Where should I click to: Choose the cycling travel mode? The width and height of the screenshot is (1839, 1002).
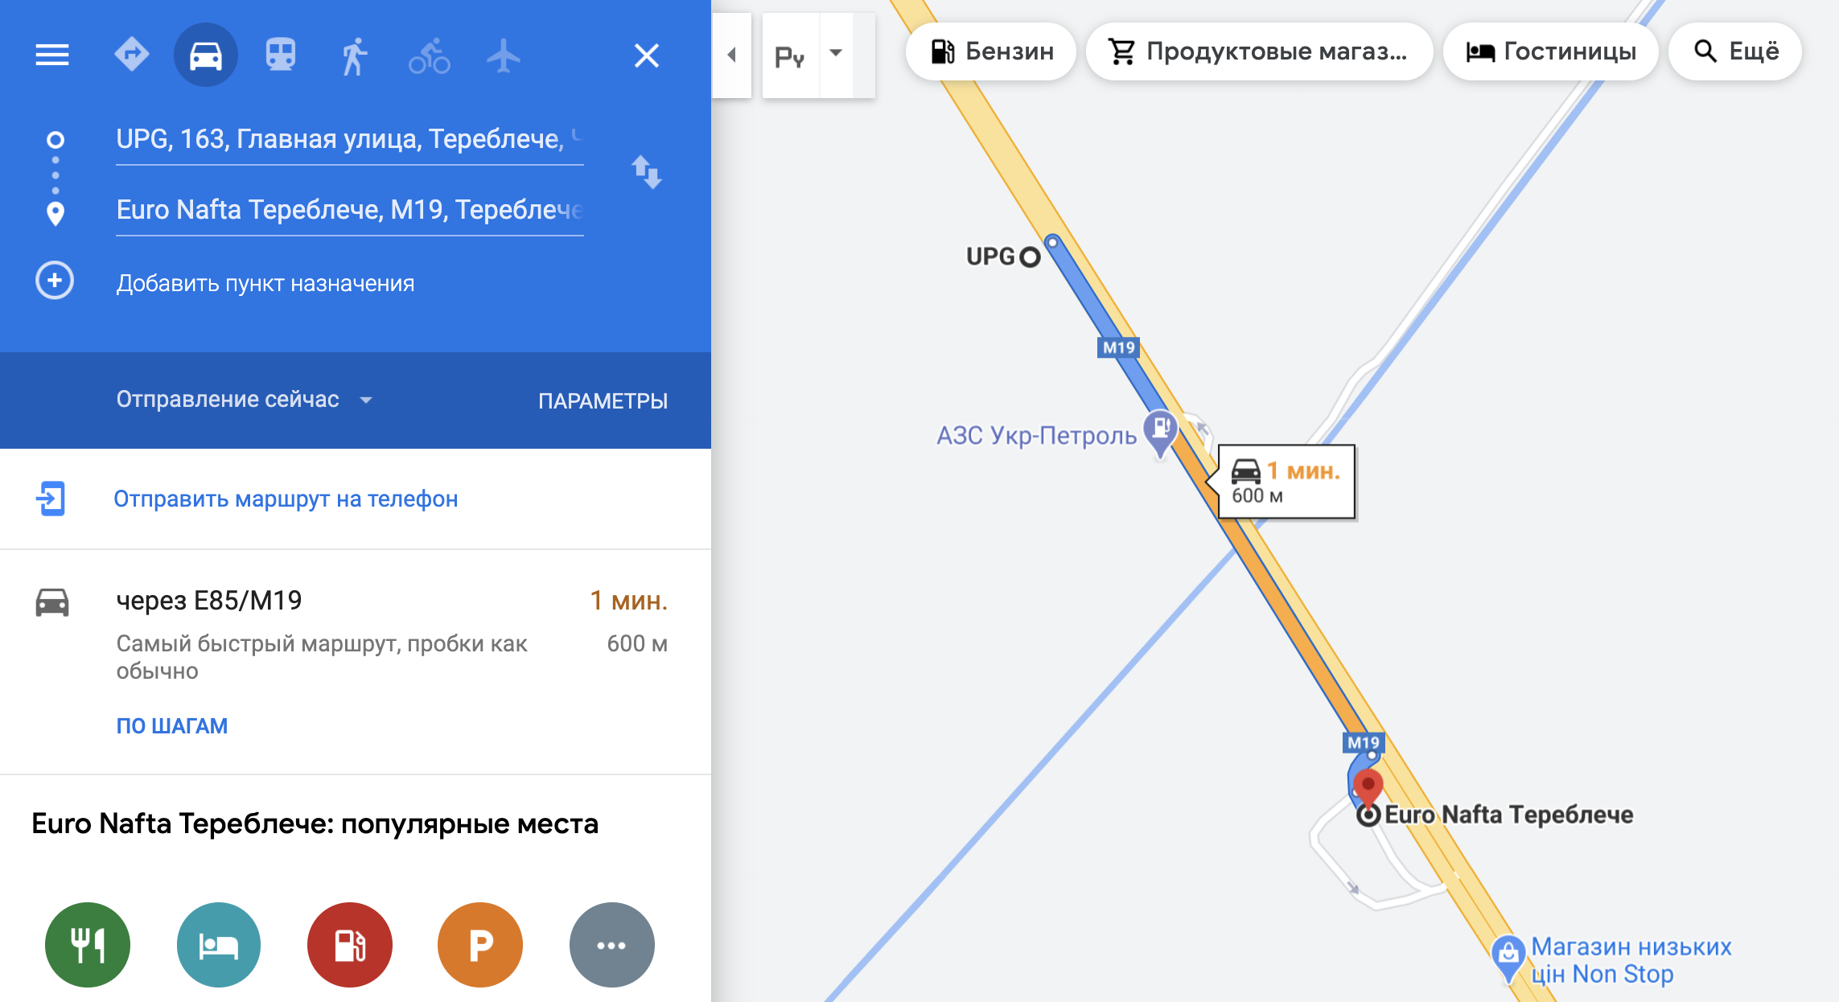click(429, 55)
